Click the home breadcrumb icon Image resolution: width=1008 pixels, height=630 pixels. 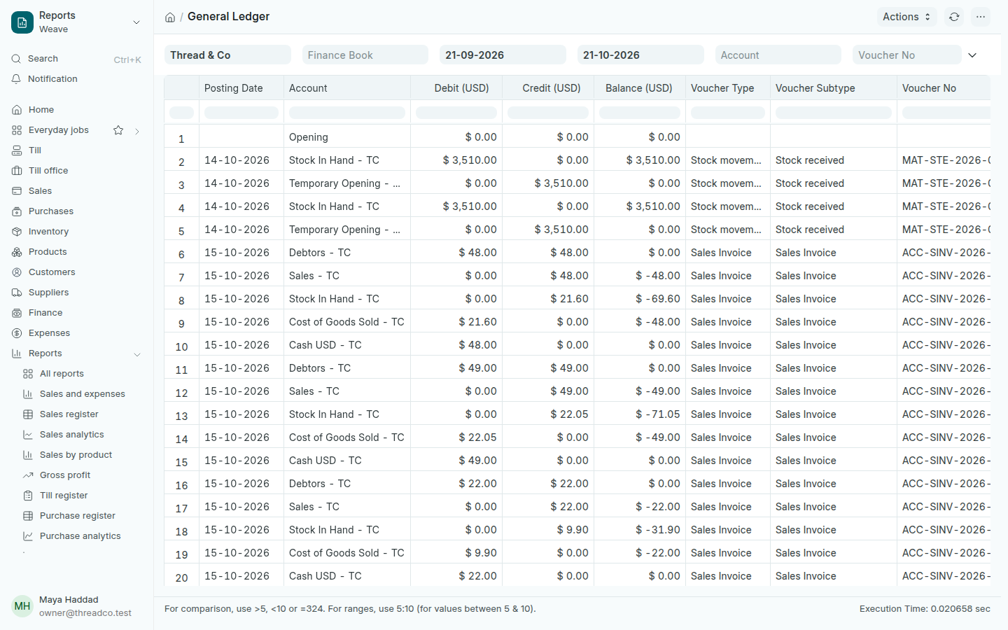[170, 17]
